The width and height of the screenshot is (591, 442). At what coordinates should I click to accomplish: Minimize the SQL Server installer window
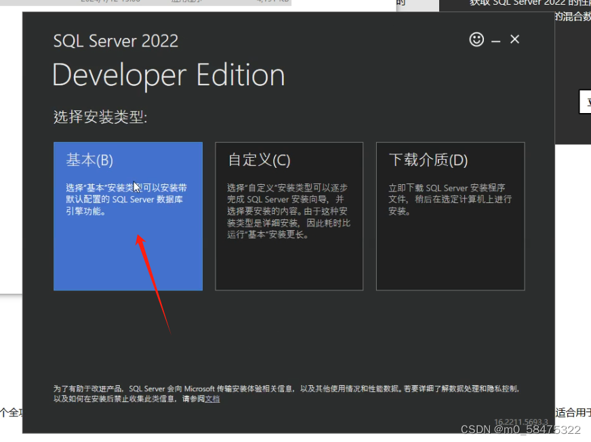tap(496, 41)
